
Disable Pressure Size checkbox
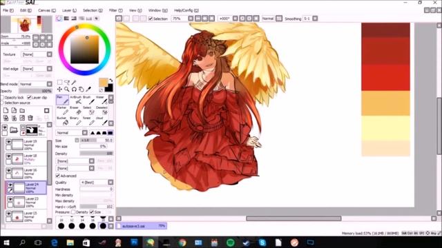coord(91,212)
